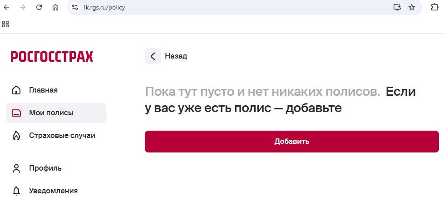This screenshot has height=211, width=444.
Task: Open the browser extensions puzzle icon
Action: pos(434,7)
